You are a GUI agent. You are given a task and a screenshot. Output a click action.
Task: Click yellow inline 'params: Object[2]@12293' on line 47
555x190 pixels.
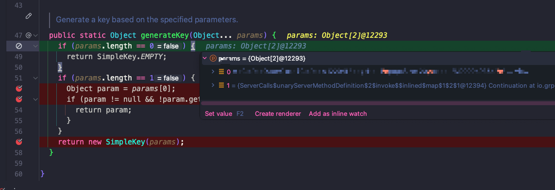[x=336, y=35]
